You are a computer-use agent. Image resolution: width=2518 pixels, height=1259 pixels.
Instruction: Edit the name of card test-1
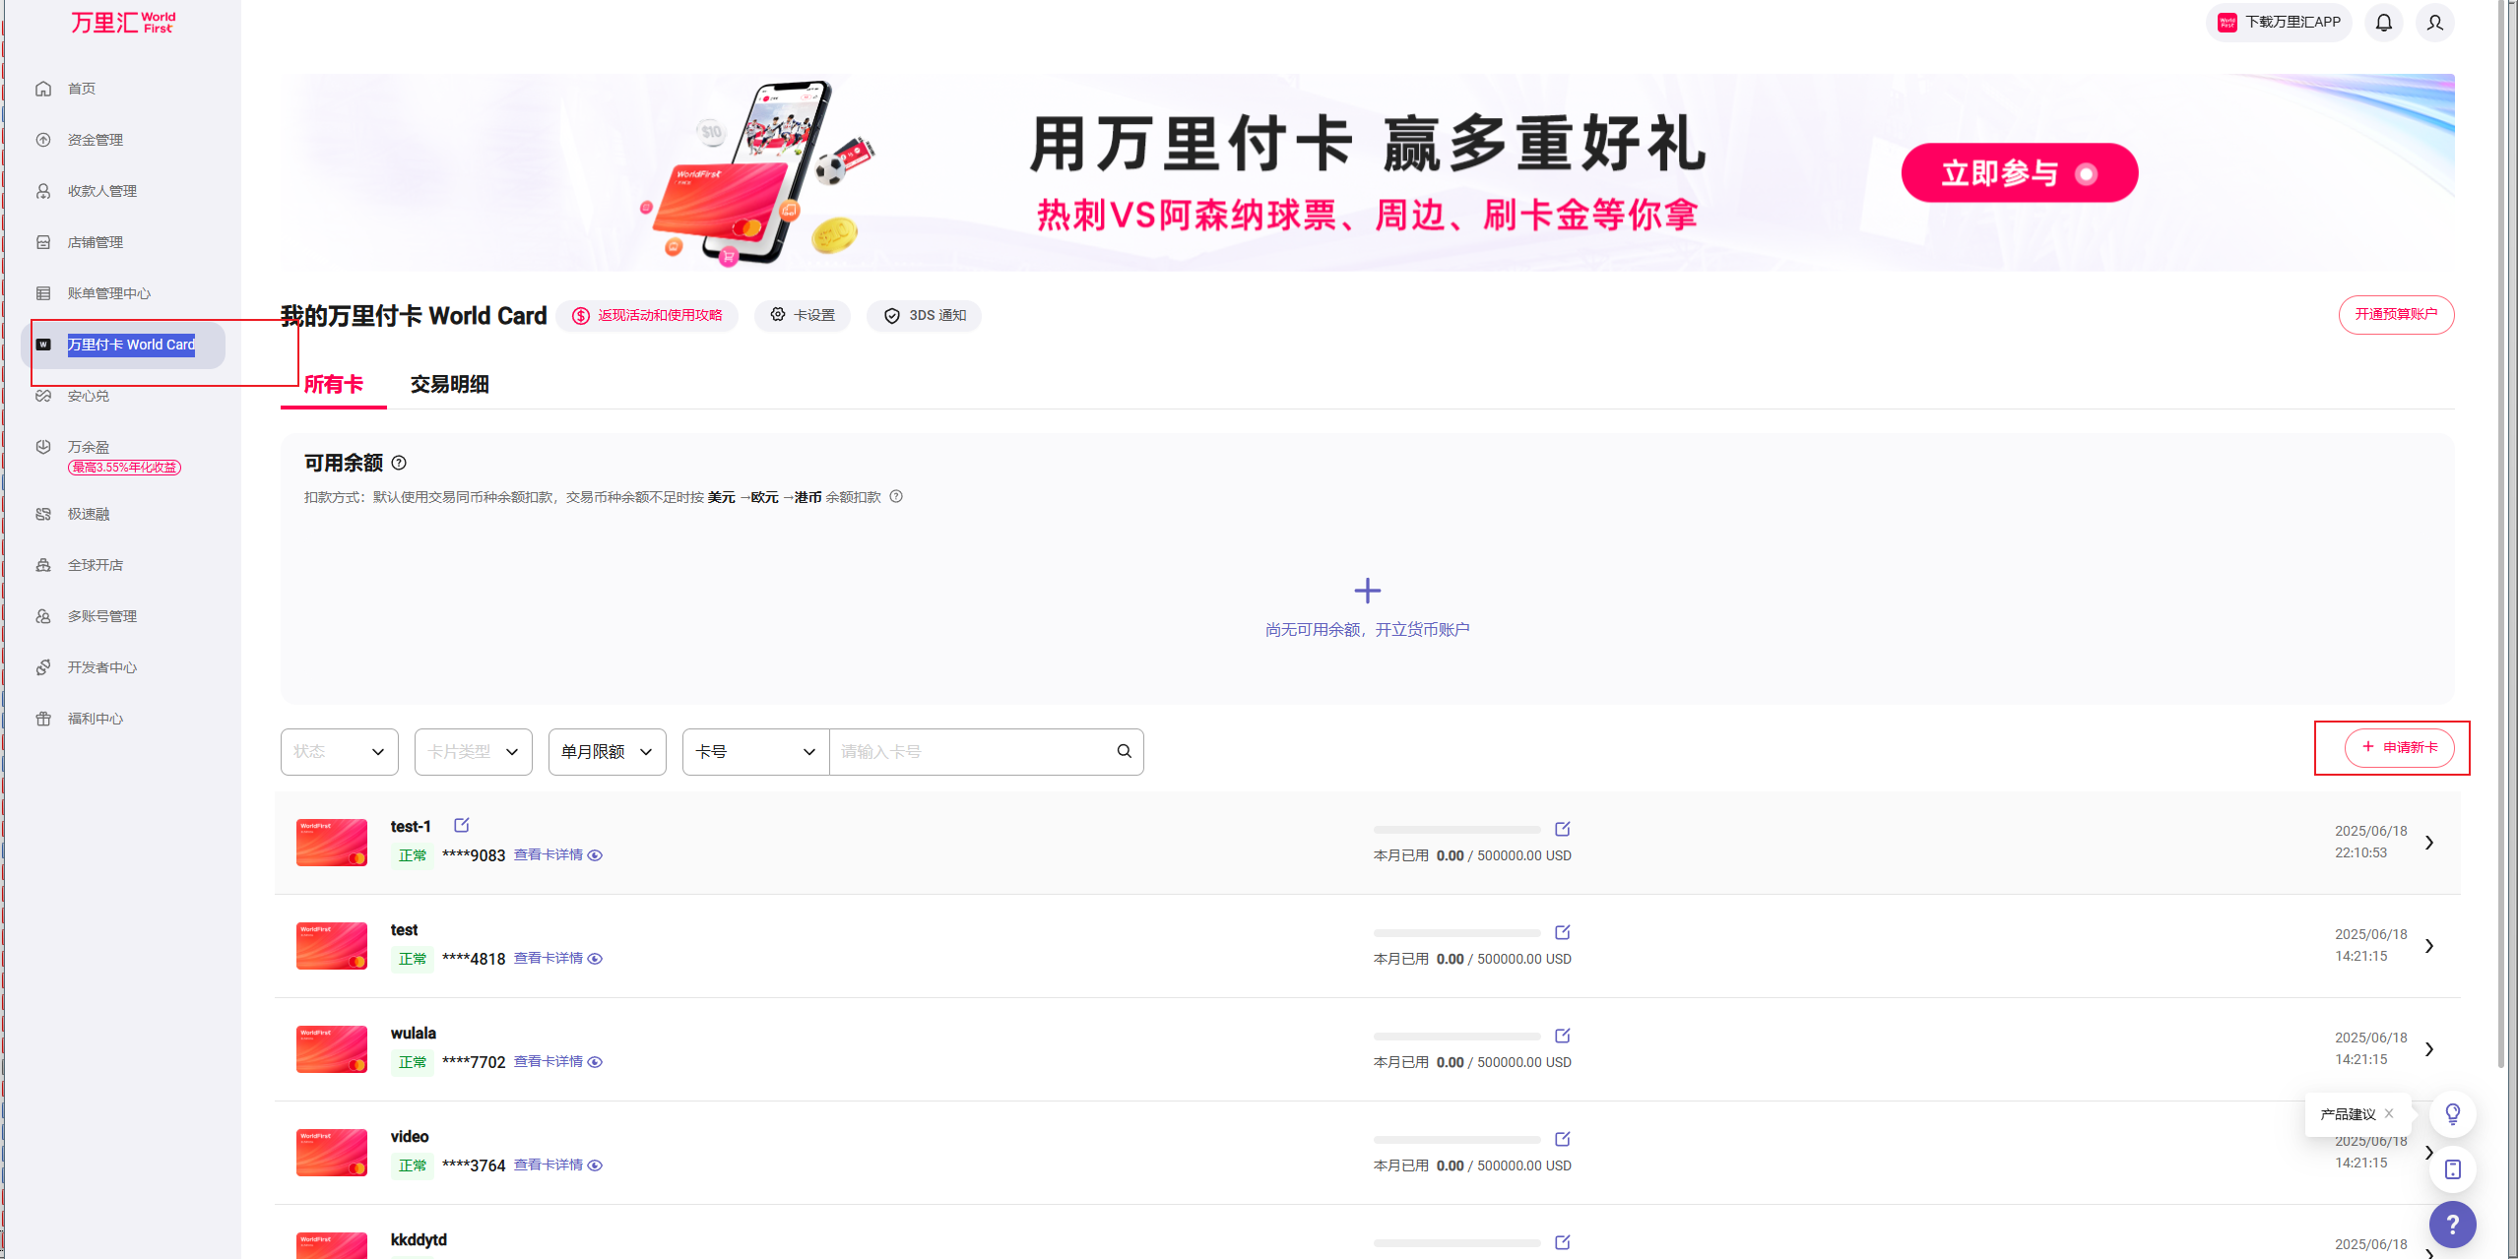pos(462,825)
